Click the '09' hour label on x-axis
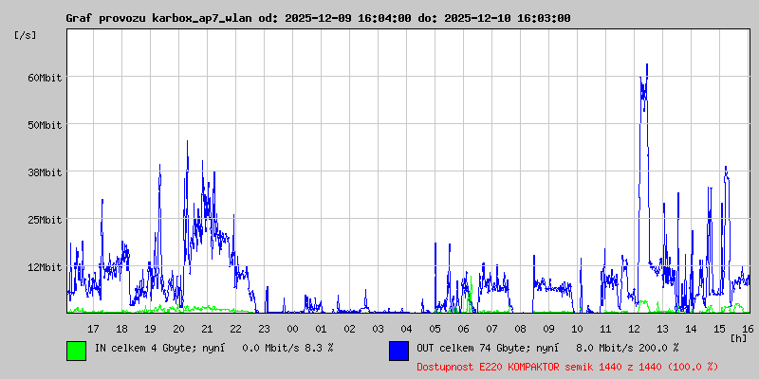Screen dimensions: 759x379 [x=548, y=329]
